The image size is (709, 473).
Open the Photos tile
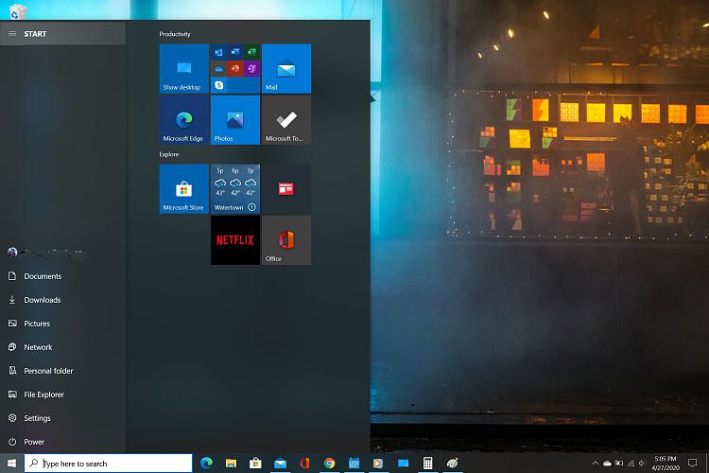pyautogui.click(x=235, y=120)
